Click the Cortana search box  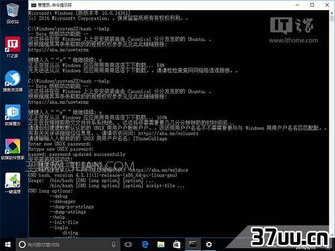67,244
